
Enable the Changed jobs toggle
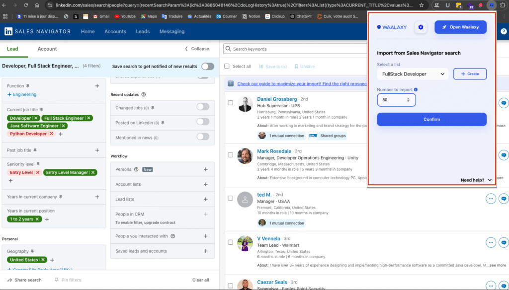203,107
